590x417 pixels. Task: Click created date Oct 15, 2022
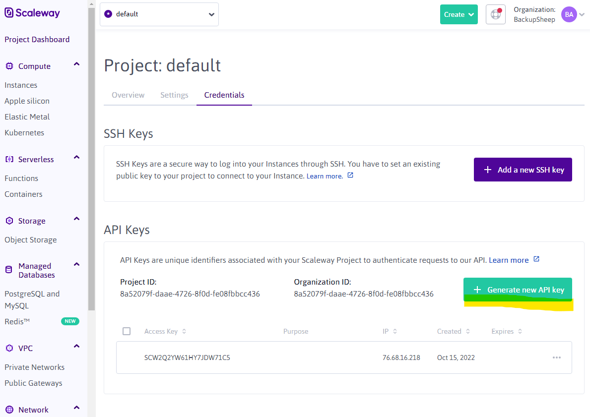pos(456,357)
